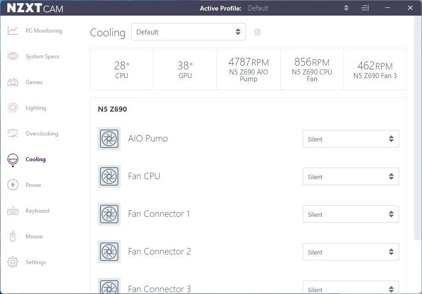Click the Mouse sidebar icon
422x294 pixels.
tap(13, 236)
